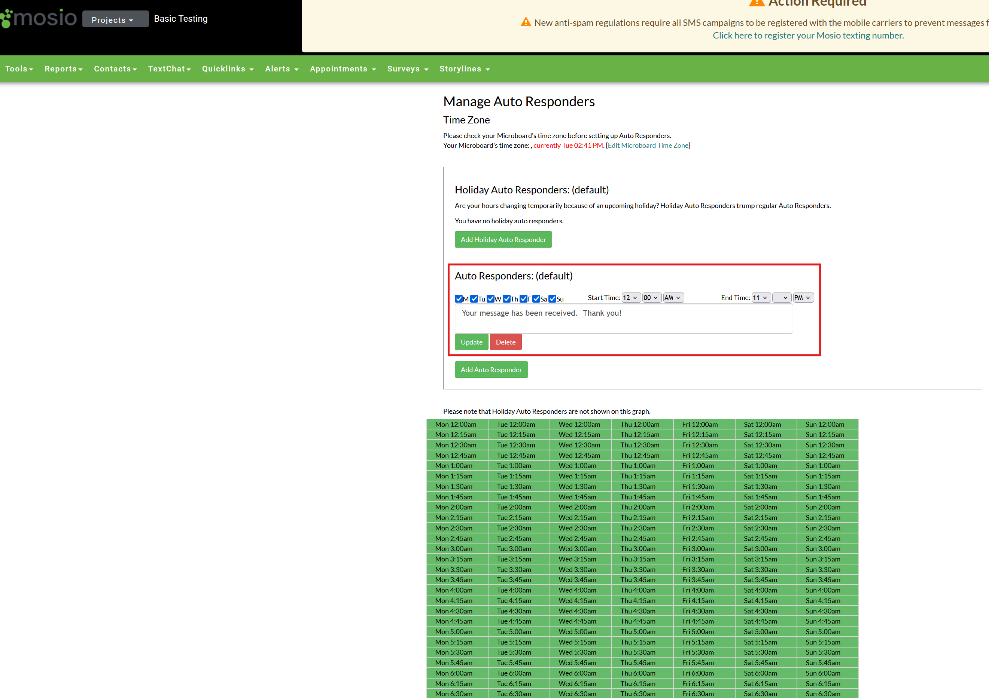Viewport: 989px width, 698px height.
Task: Open the empty End Time minutes dropdown
Action: [782, 298]
